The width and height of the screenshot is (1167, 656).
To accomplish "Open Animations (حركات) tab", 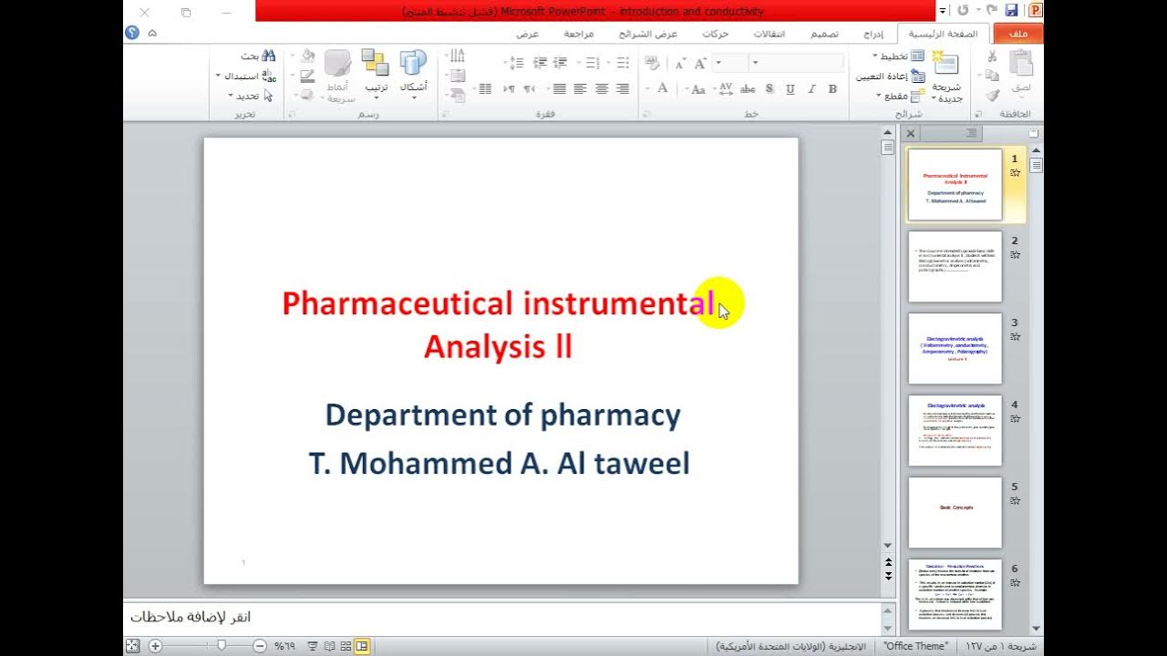I will pyautogui.click(x=716, y=34).
